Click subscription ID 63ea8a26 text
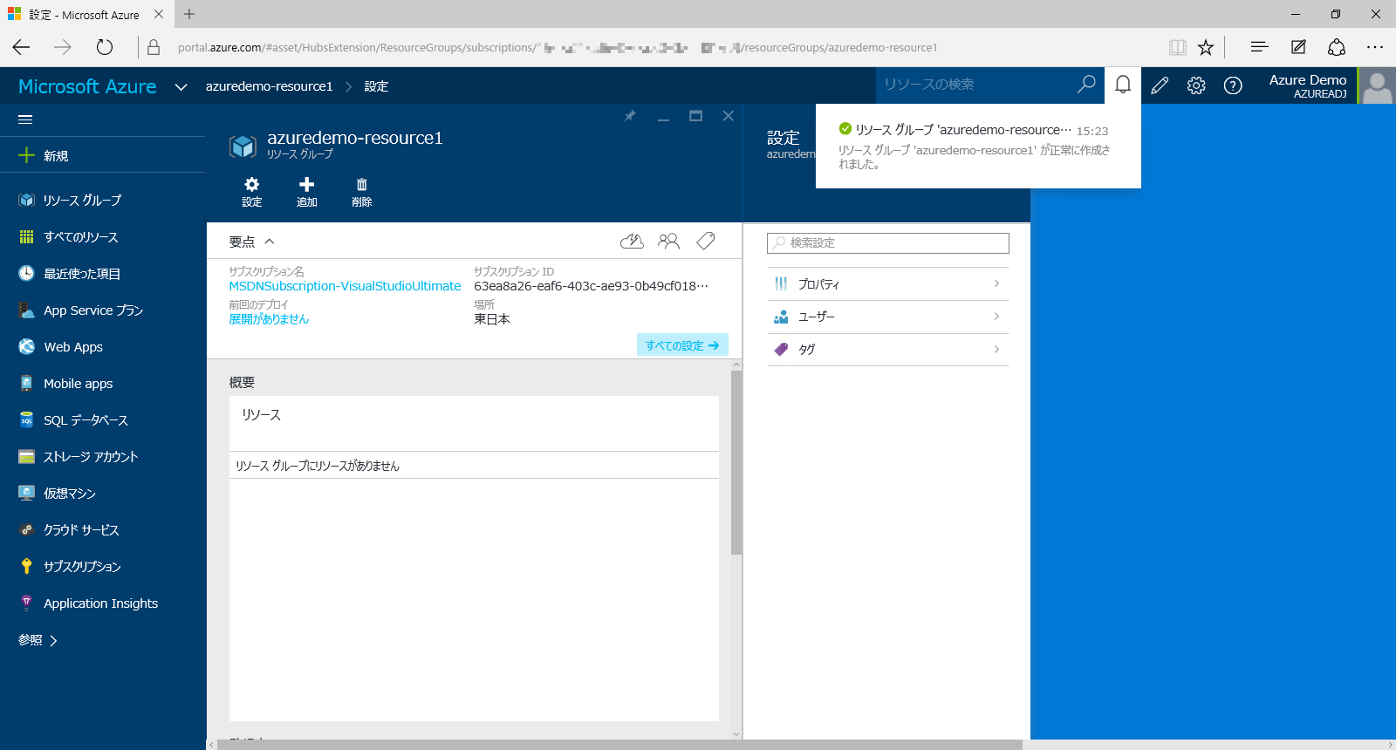The height and width of the screenshot is (750, 1396). 592,286
